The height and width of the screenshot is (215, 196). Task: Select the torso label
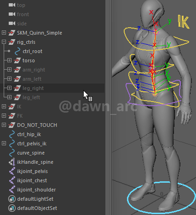pyautogui.click(x=29, y=60)
